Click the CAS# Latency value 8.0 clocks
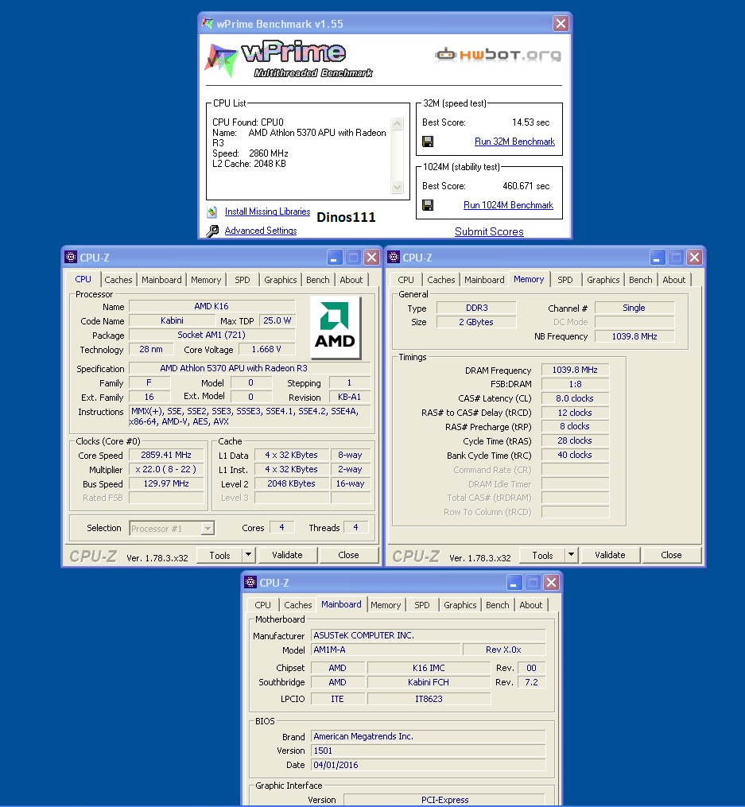Screen dimensions: 745x807 pyautogui.click(x=575, y=398)
